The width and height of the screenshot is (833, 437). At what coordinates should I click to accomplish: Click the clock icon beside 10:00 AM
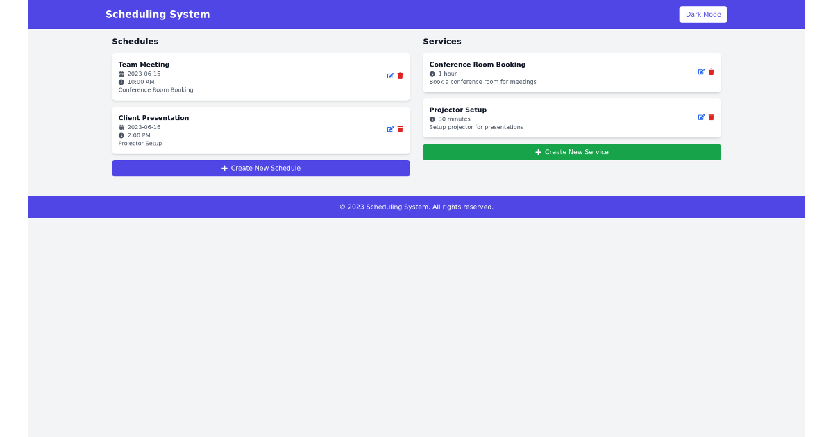coord(121,82)
